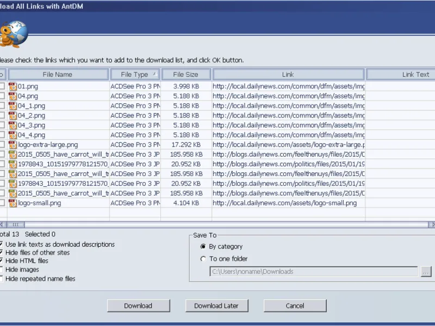The height and width of the screenshot is (326, 435).
Task: Toggle Use link texts as download descriptions
Action: pos(1,244)
